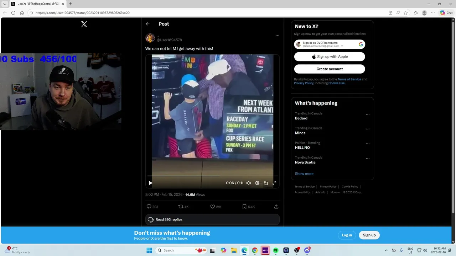456x256 pixels.
Task: Open footer Ads info link
Action: 320,192
